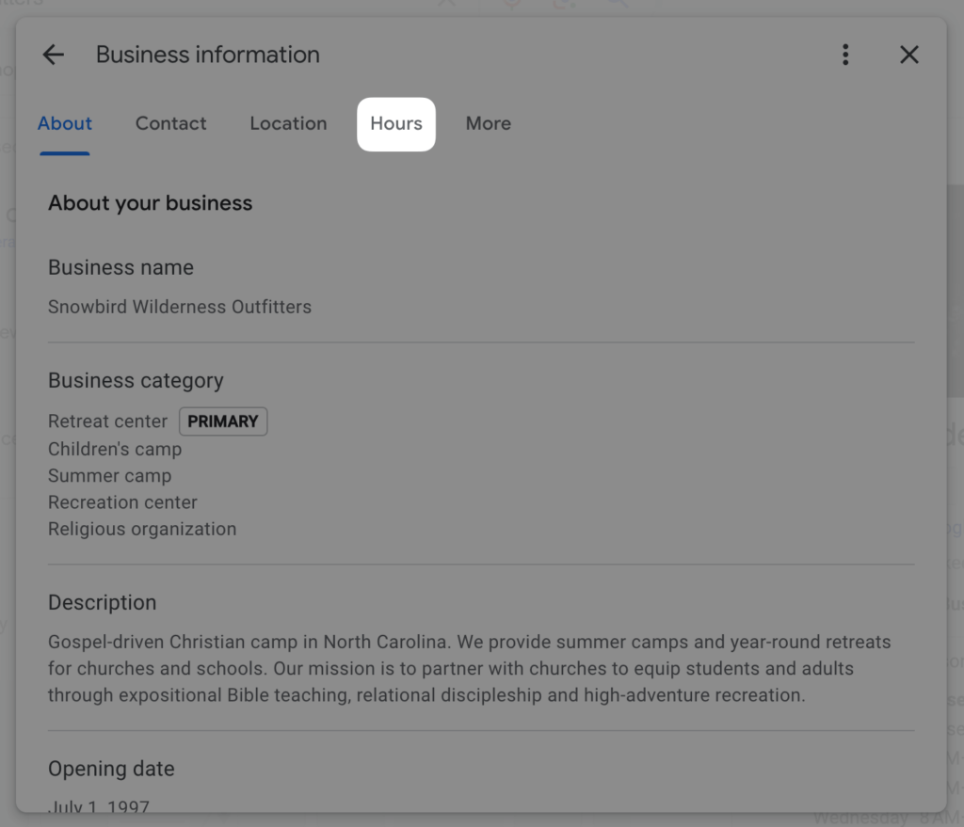This screenshot has width=964, height=827.
Task: Select the Location tab
Action: point(288,123)
